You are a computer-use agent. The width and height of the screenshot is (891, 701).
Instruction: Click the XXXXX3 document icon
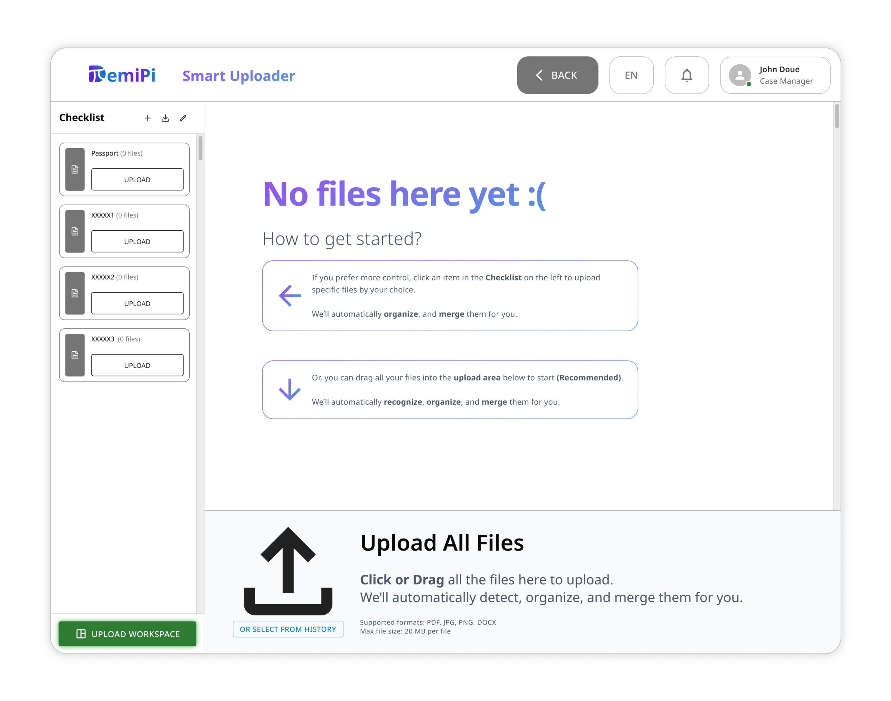[x=75, y=356]
